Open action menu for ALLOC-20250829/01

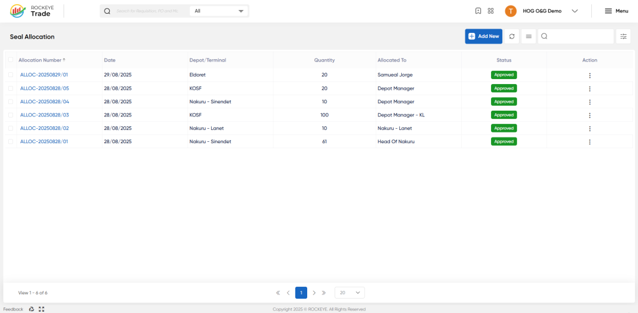tap(589, 75)
